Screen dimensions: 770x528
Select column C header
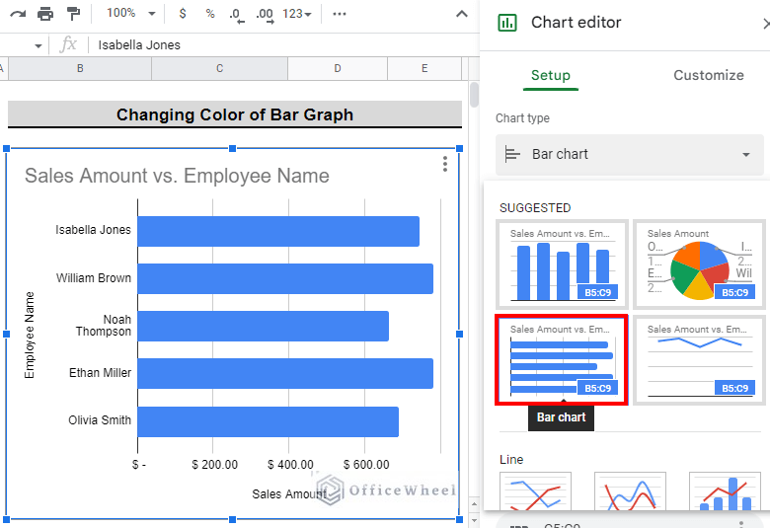pyautogui.click(x=219, y=68)
